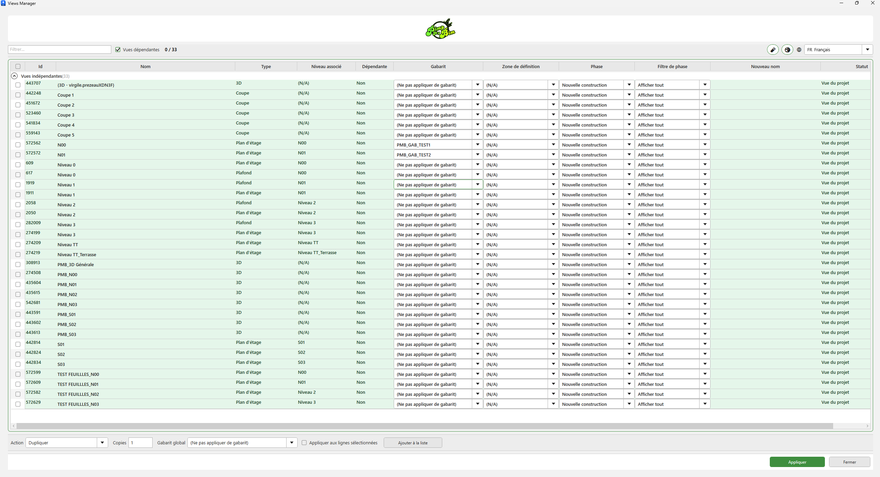Click the horizontal scrollbar of the table
880x477 pixels.
point(424,426)
